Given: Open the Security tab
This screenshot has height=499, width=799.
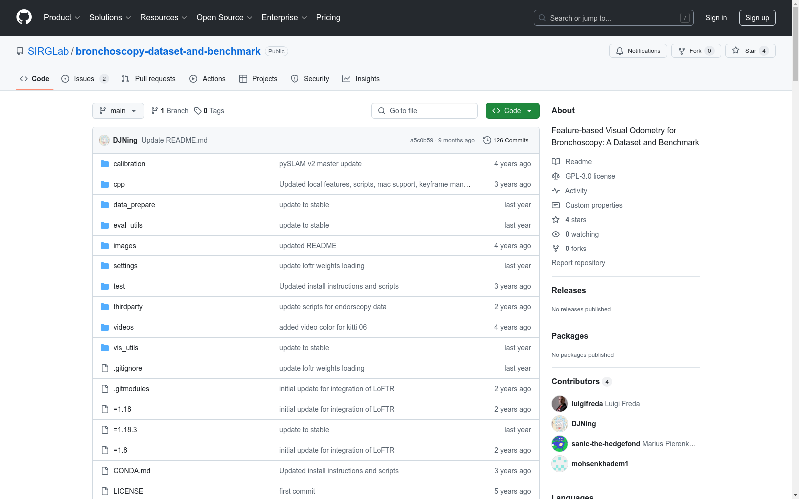Looking at the screenshot, I should 310,79.
